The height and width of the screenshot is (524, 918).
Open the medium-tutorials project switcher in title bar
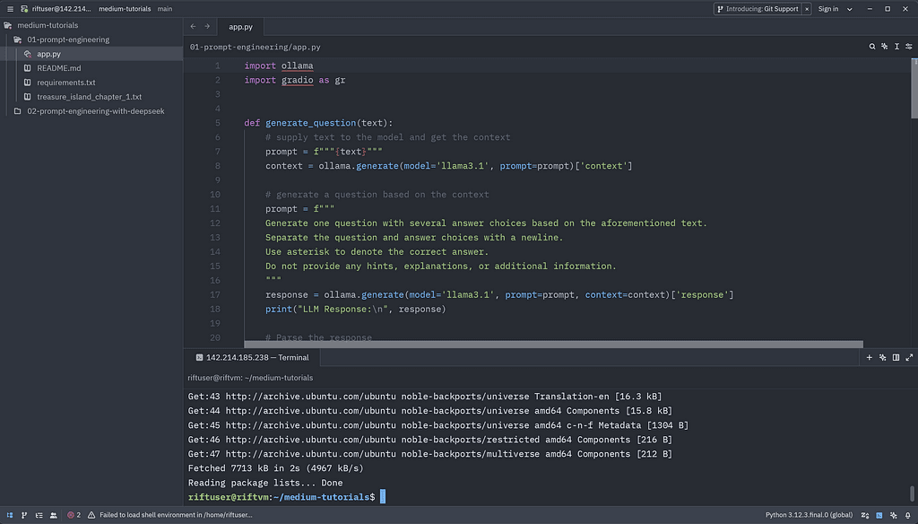click(125, 9)
